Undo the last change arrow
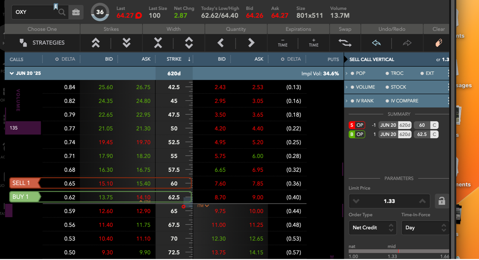This screenshot has width=479, height=260. click(376, 43)
